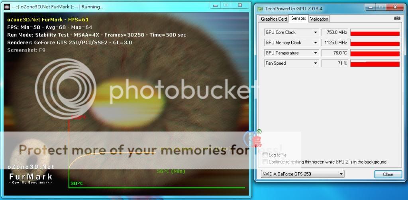This screenshot has height=200, width=408.
Task: Click the camera screenshot icon in GPU-Z
Action: [x=397, y=18]
